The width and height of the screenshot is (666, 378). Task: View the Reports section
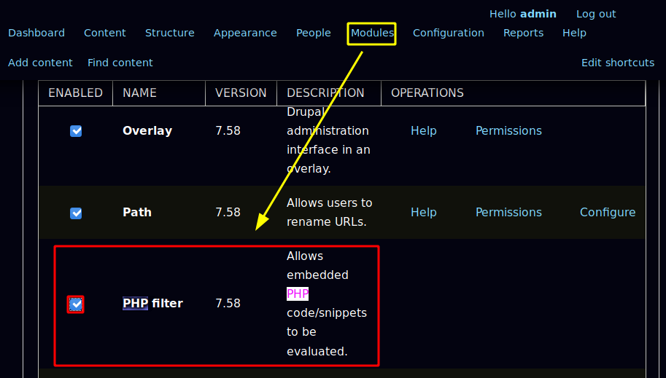coord(523,33)
